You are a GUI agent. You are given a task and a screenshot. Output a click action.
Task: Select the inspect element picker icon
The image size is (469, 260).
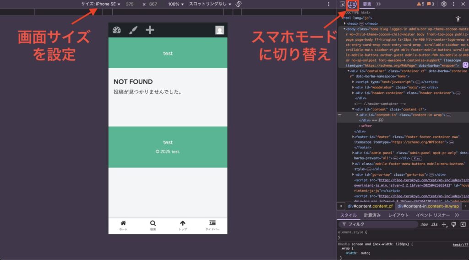pyautogui.click(x=342, y=4)
